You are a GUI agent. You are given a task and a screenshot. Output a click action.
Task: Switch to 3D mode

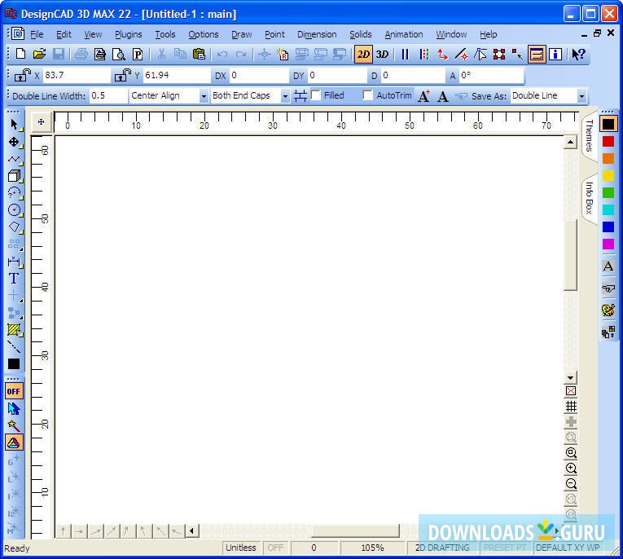[382, 54]
